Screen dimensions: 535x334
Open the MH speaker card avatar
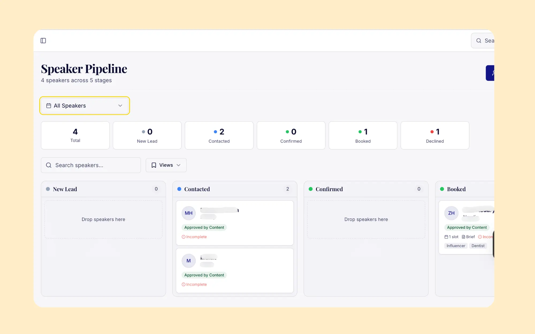click(x=189, y=213)
